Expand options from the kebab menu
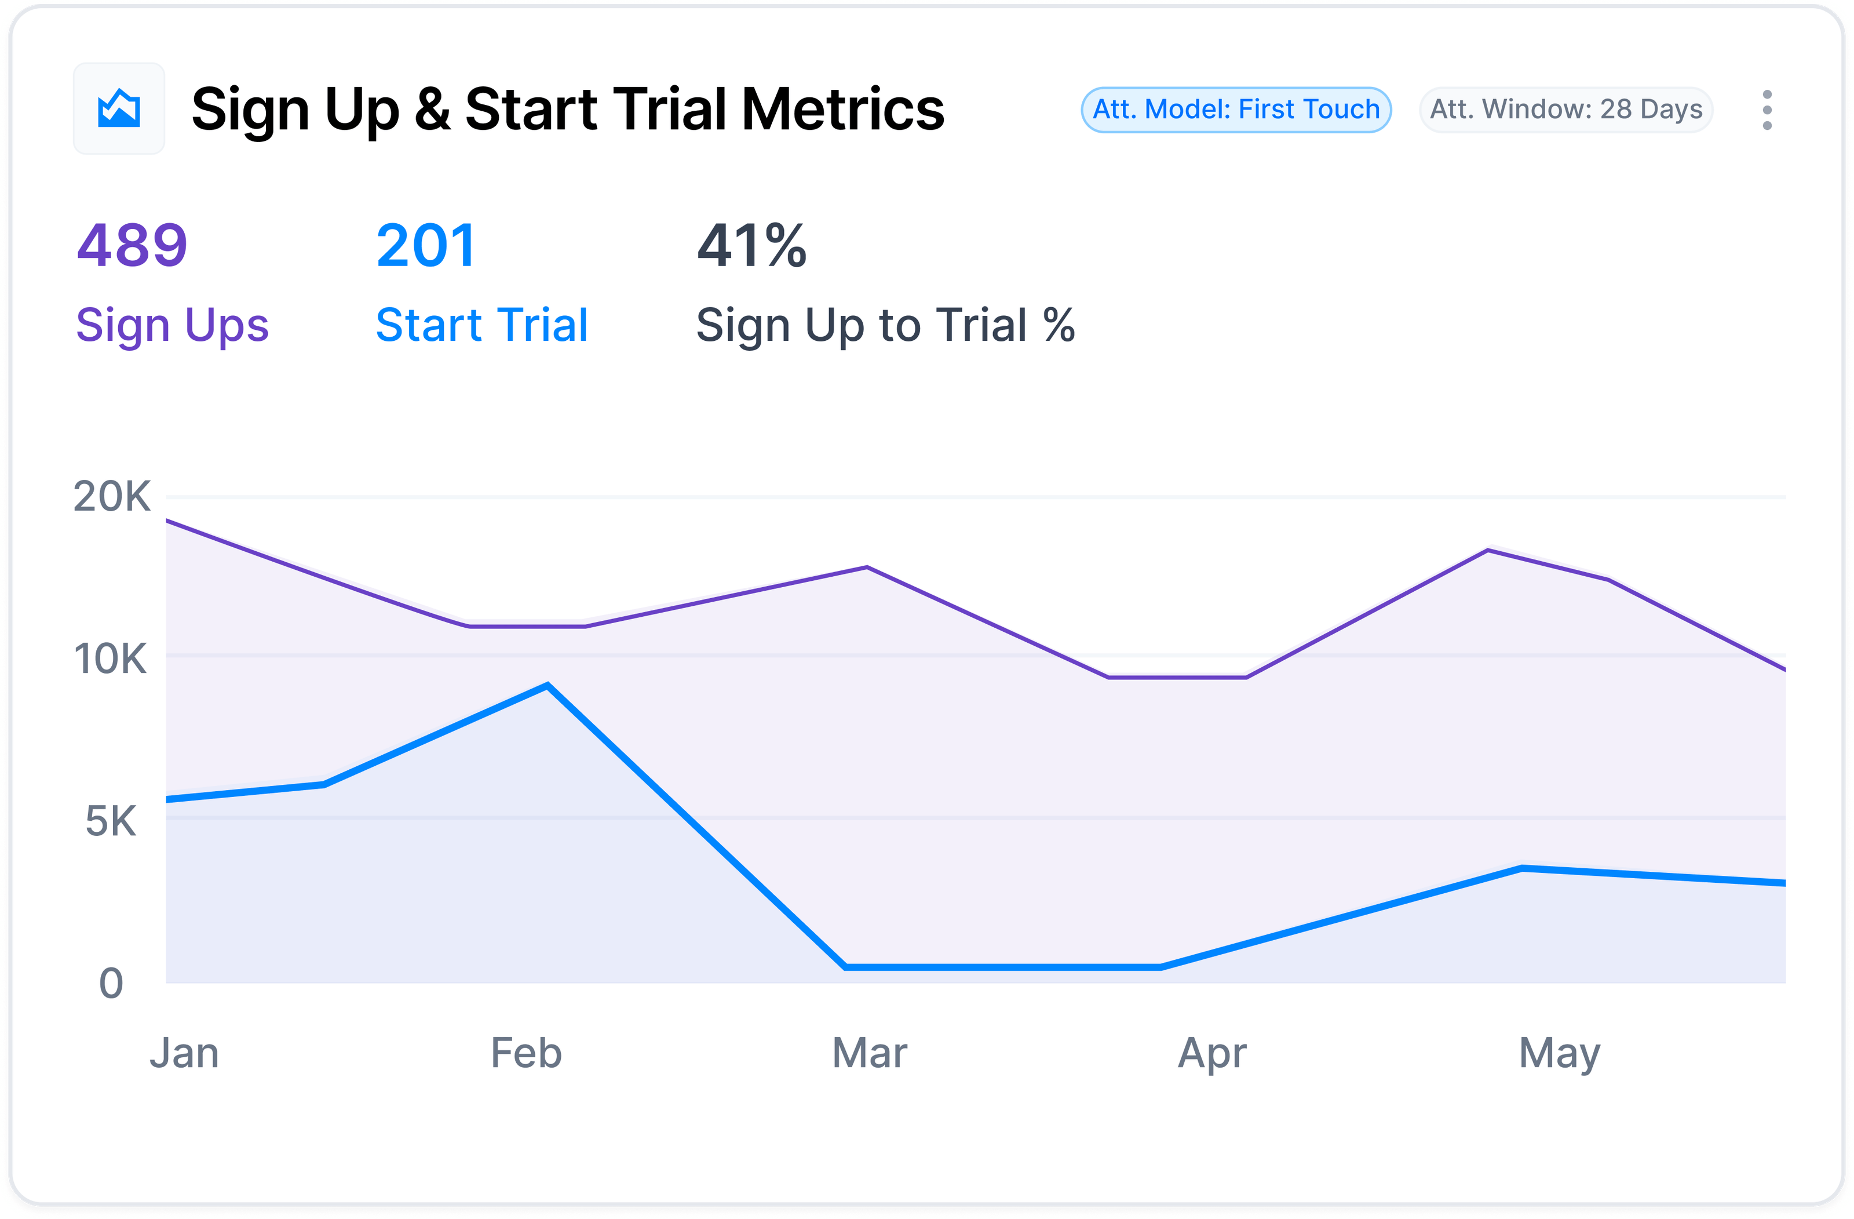This screenshot has width=1854, height=1219. pyautogui.click(x=1767, y=109)
